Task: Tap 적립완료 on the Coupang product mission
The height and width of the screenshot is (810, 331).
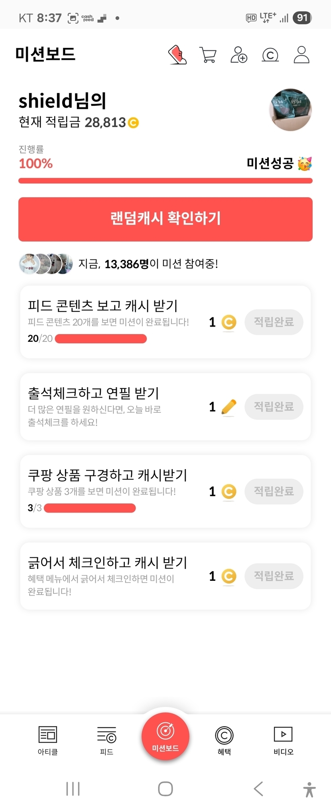Action: (274, 491)
